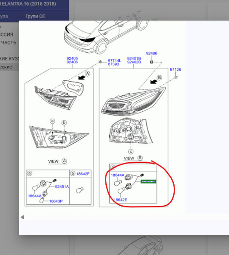Click part number 92406 label
Image resolution: width=229 pixels, height=255 pixels.
click(x=72, y=62)
